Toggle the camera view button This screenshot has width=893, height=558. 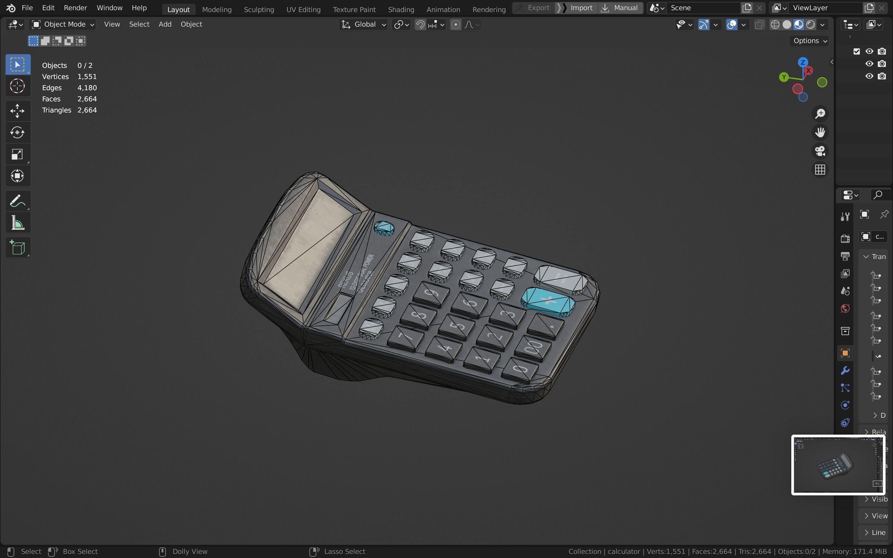tap(820, 151)
